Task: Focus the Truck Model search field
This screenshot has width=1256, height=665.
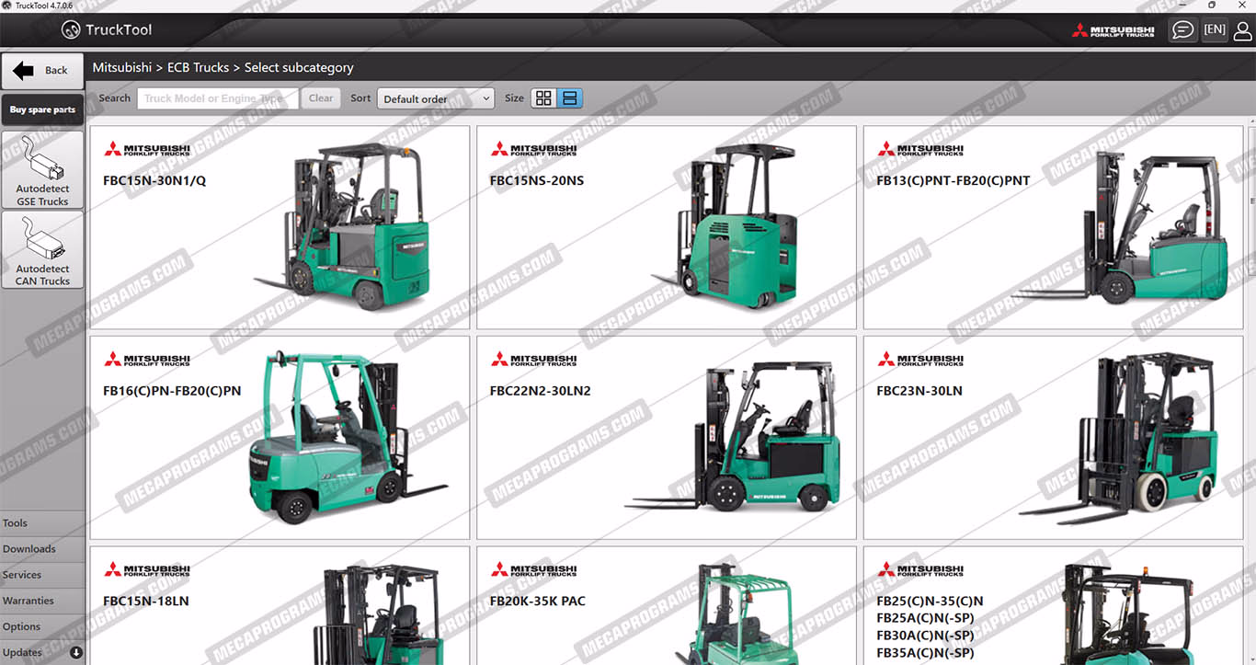Action: tap(218, 98)
